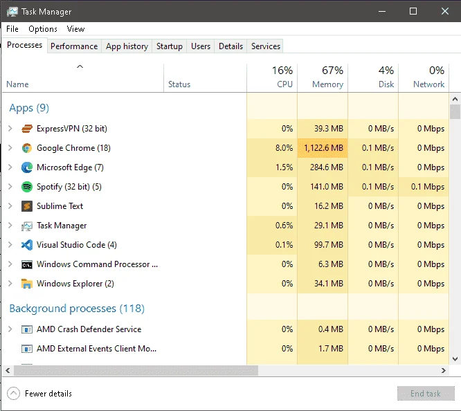Click the horizontal scrollbar thumb

[136, 370]
